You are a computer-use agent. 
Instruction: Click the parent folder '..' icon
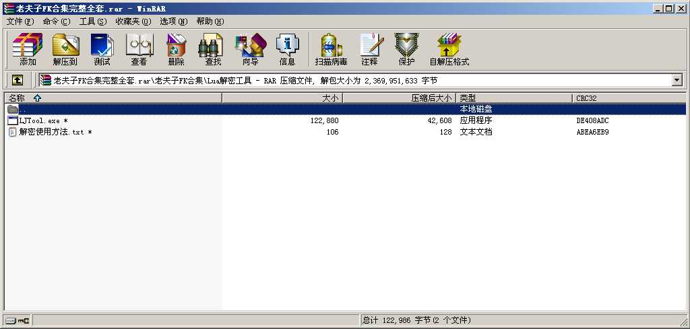point(13,109)
